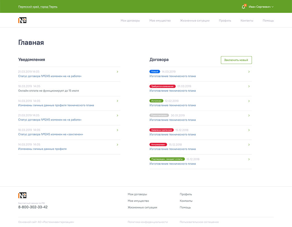Screen dimensions: 292x227
Task: Go to Мои договоры in top navigation
Action: click(130, 20)
